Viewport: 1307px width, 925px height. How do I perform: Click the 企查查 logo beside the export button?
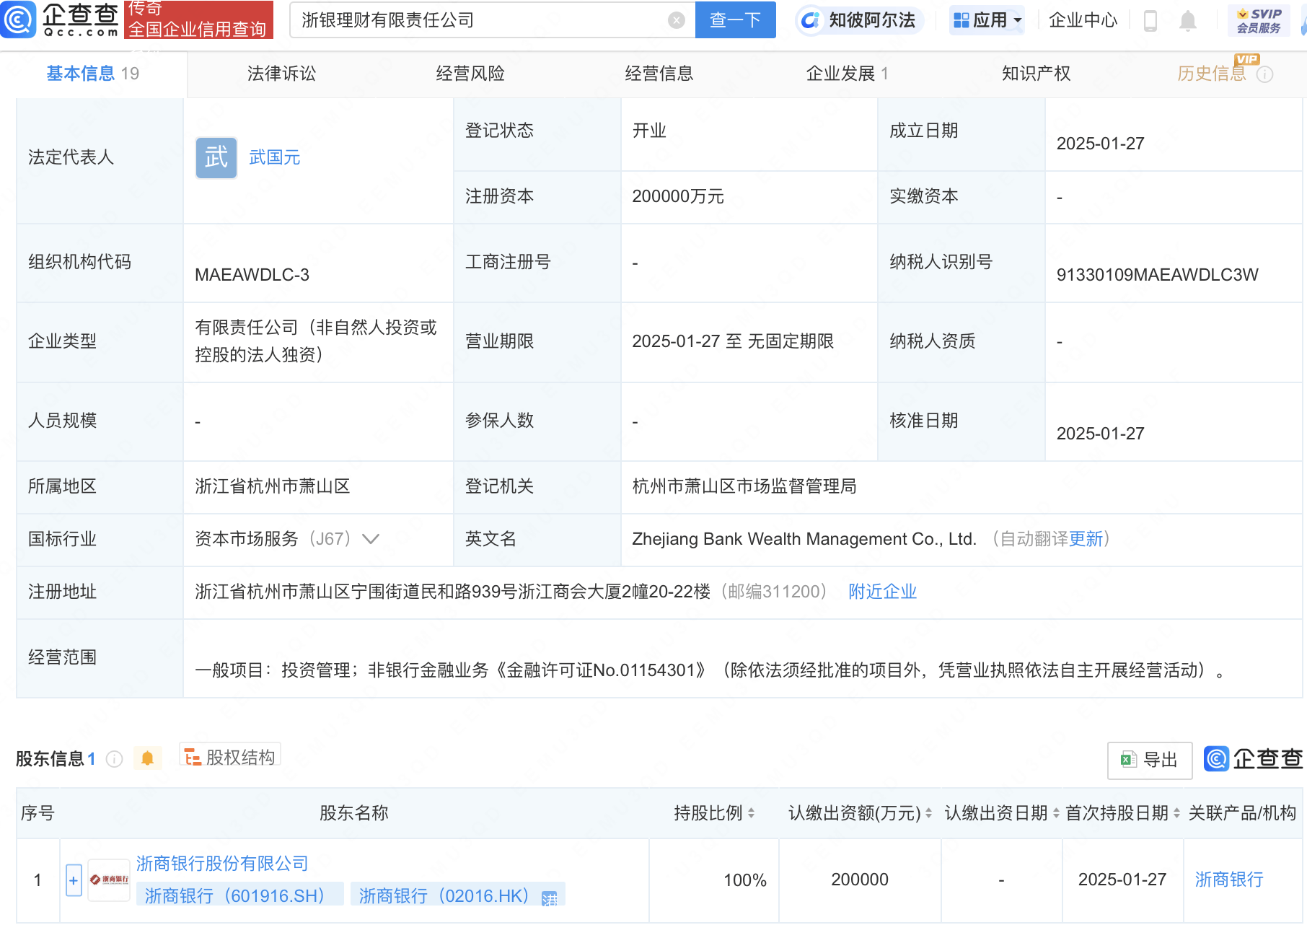pyautogui.click(x=1253, y=758)
